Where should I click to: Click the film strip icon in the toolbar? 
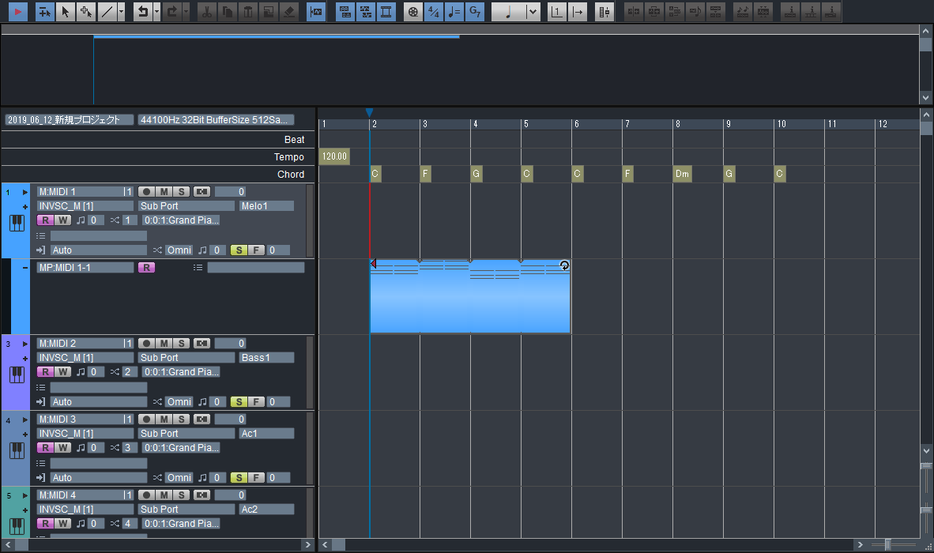click(x=386, y=12)
